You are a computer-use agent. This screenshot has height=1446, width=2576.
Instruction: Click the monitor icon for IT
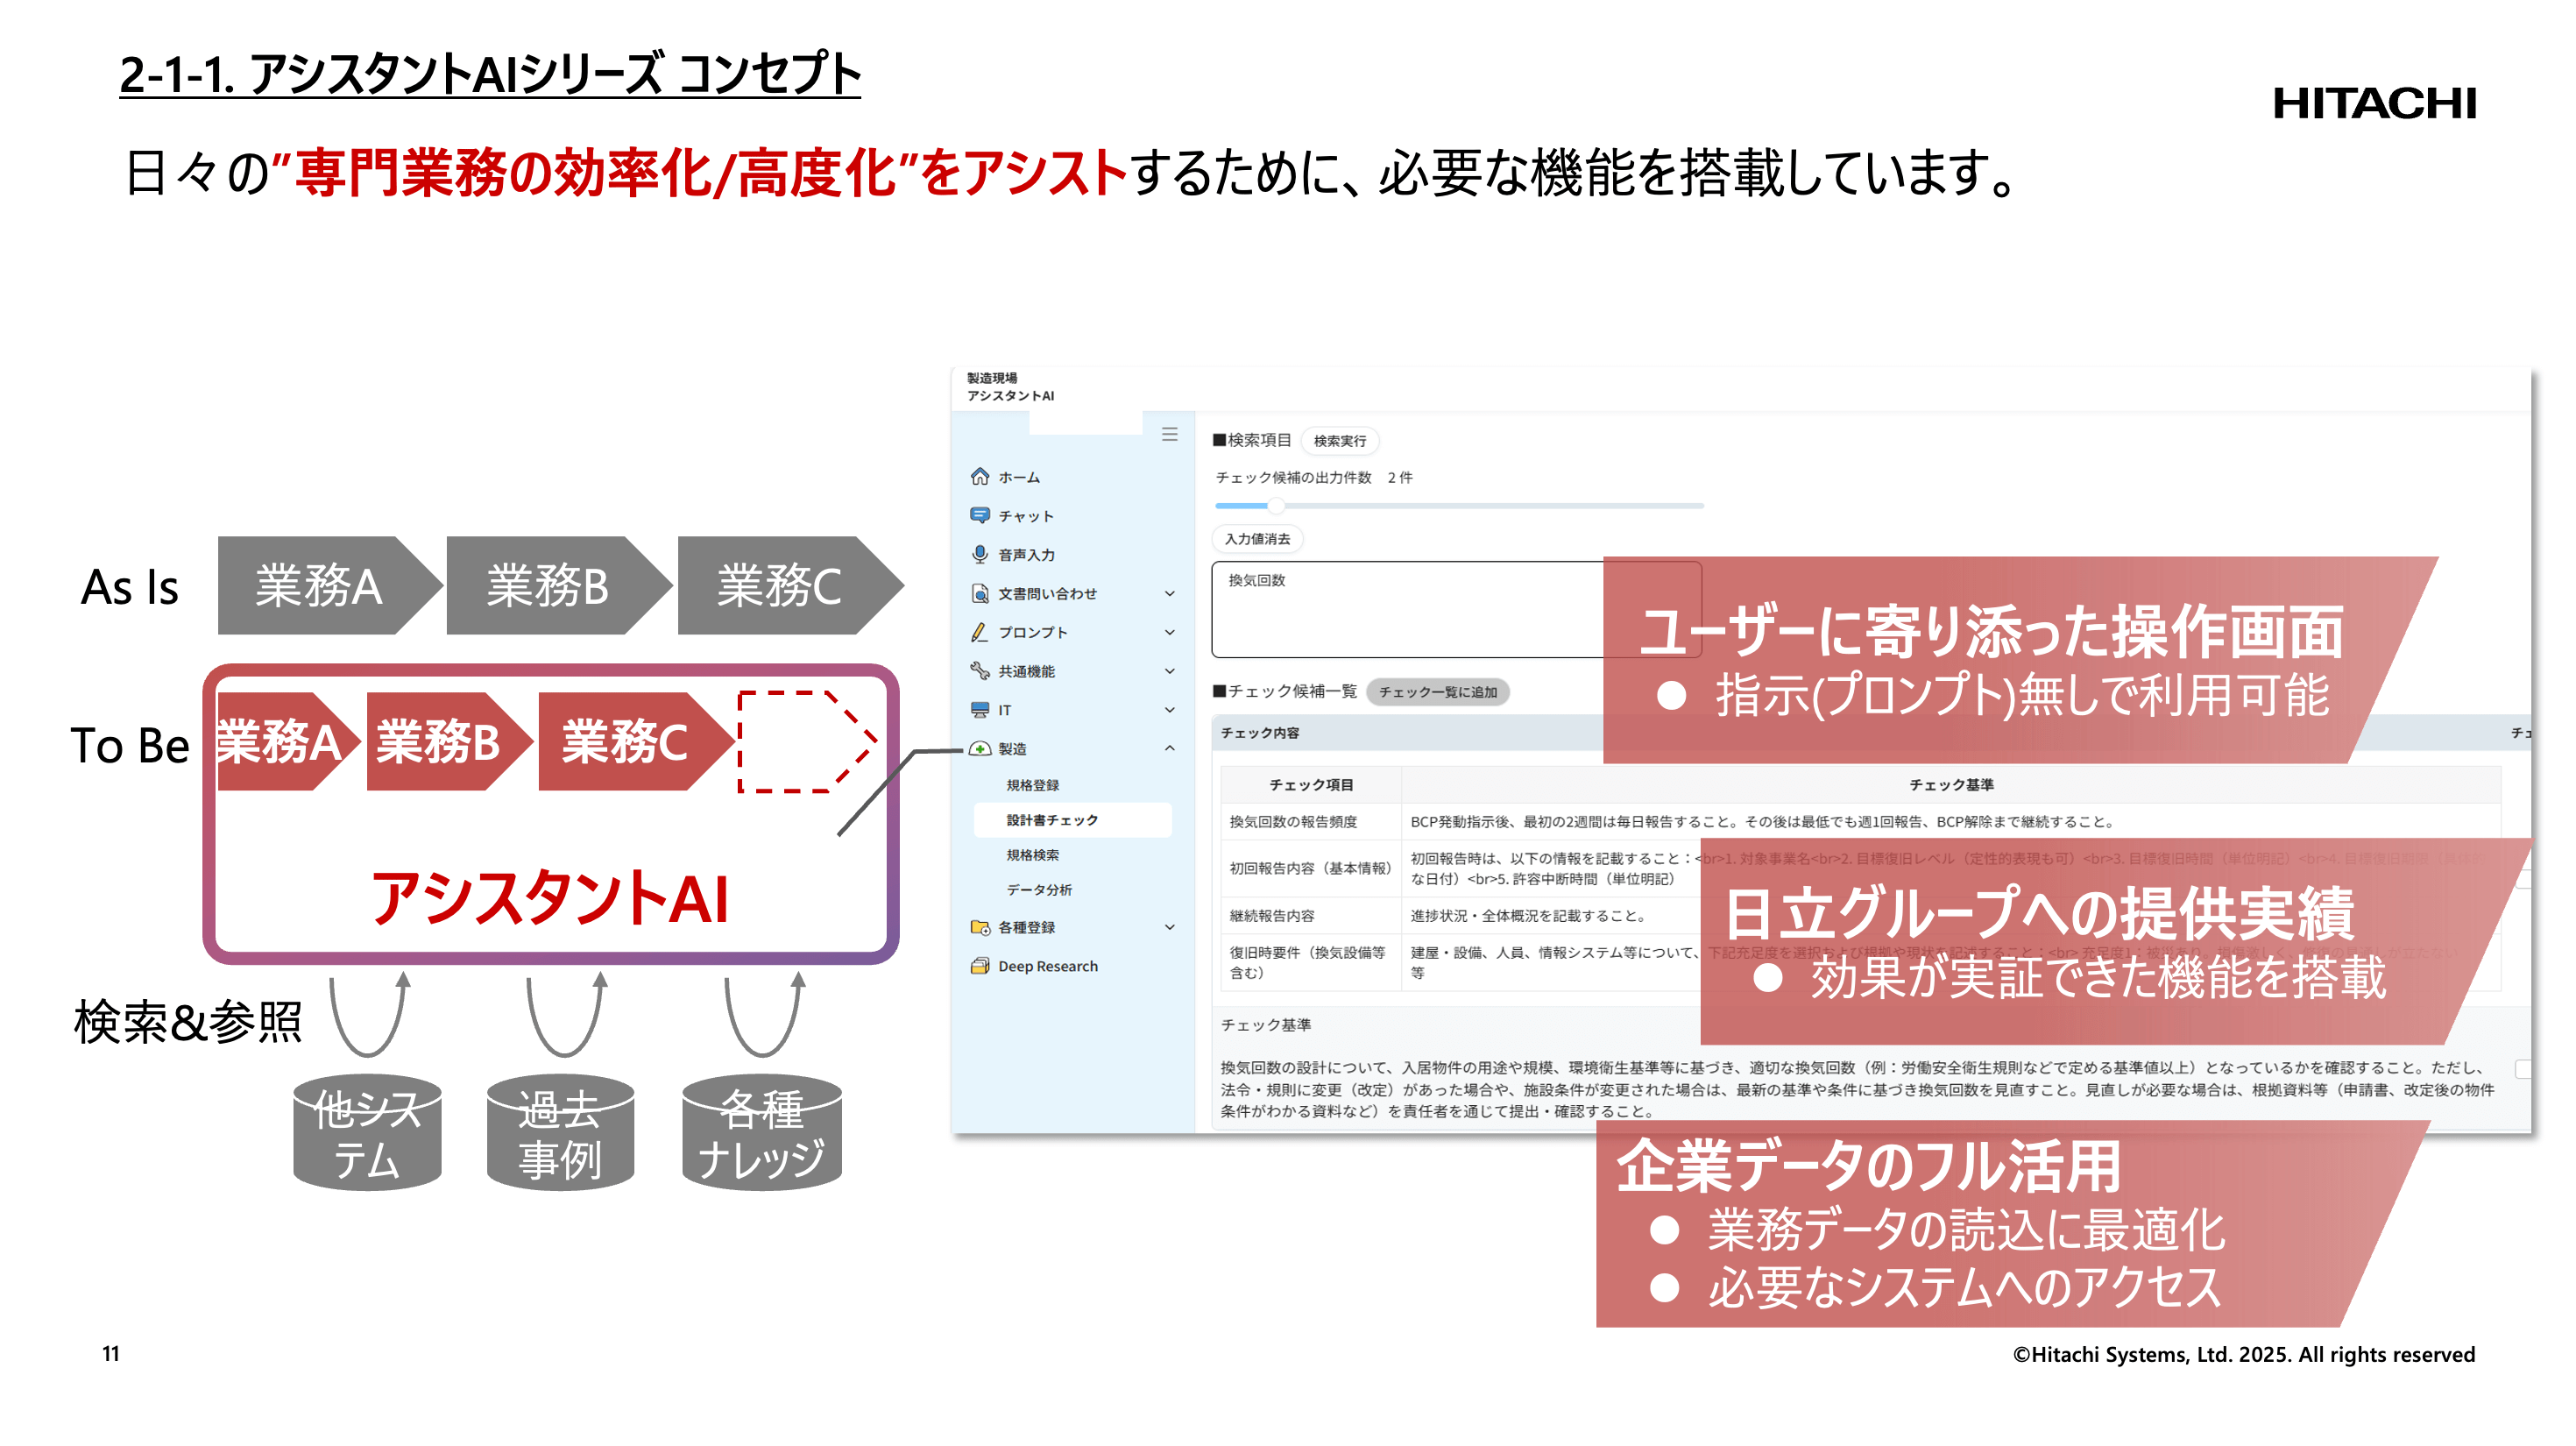click(x=979, y=710)
